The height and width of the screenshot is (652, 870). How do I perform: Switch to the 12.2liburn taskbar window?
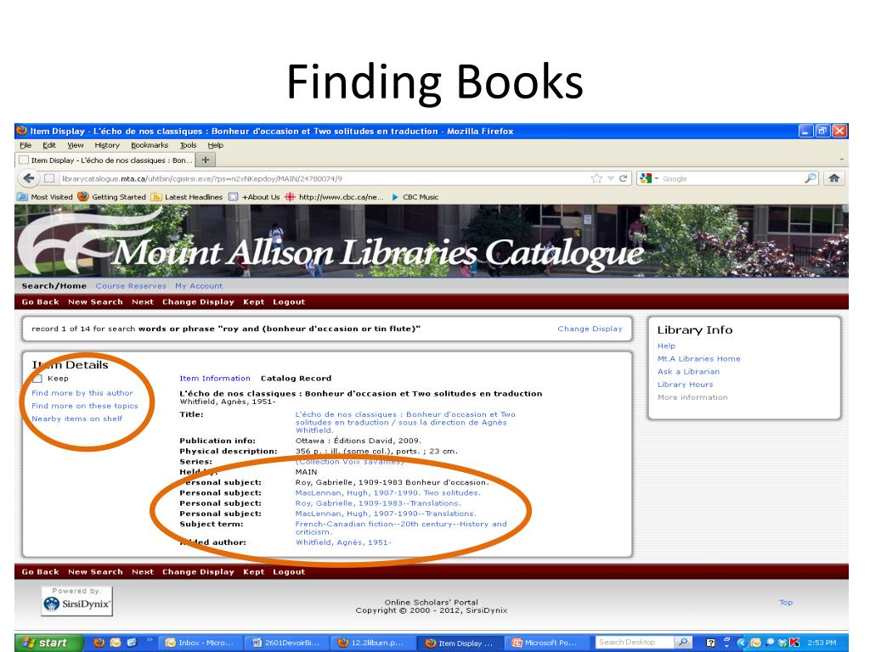[x=372, y=643]
